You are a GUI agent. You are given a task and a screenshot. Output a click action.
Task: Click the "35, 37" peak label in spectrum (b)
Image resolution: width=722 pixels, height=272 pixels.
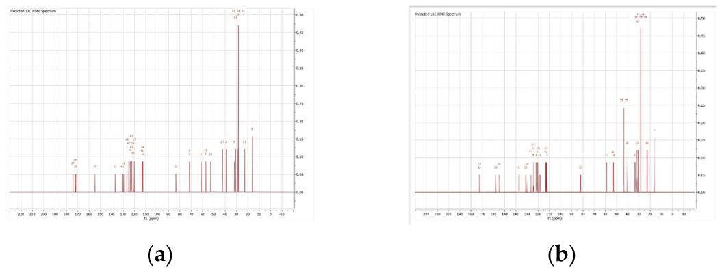[x=623, y=100]
